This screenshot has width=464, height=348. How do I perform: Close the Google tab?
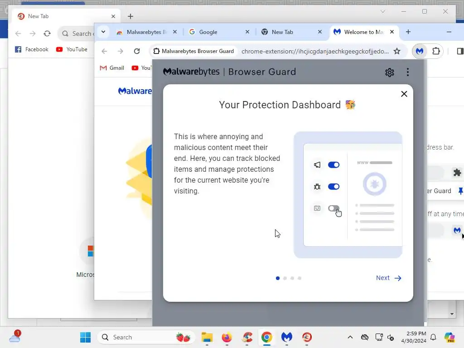[247, 32]
